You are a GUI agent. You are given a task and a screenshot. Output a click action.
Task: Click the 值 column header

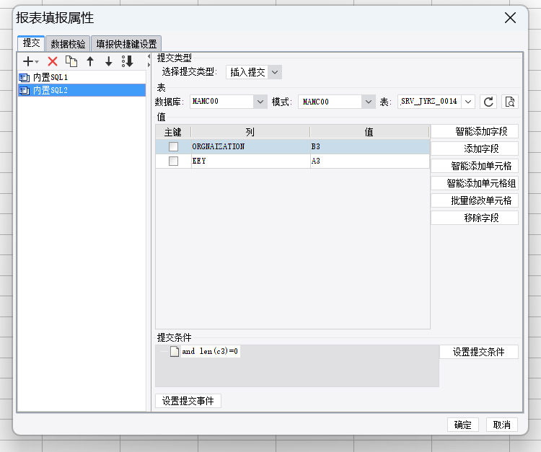point(369,132)
